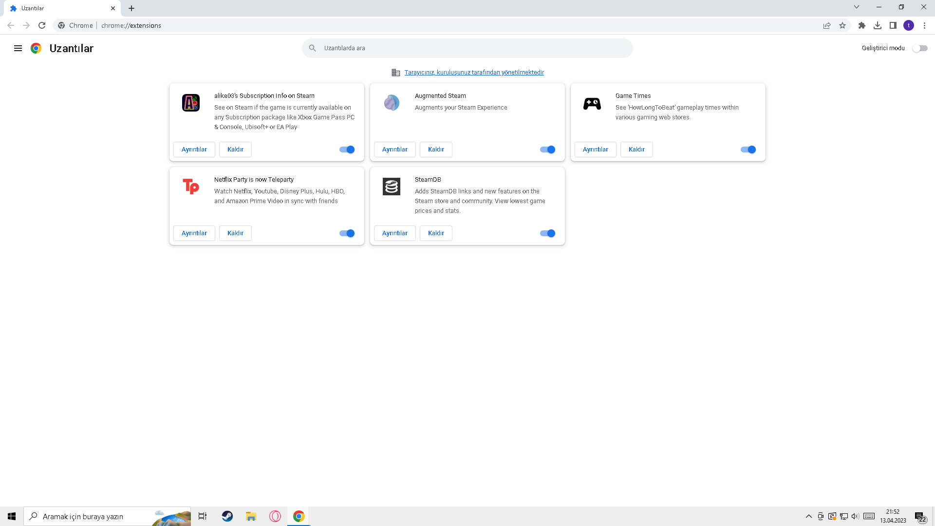Image resolution: width=935 pixels, height=526 pixels.
Task: Open Chrome three-dot menu
Action: click(x=924, y=25)
